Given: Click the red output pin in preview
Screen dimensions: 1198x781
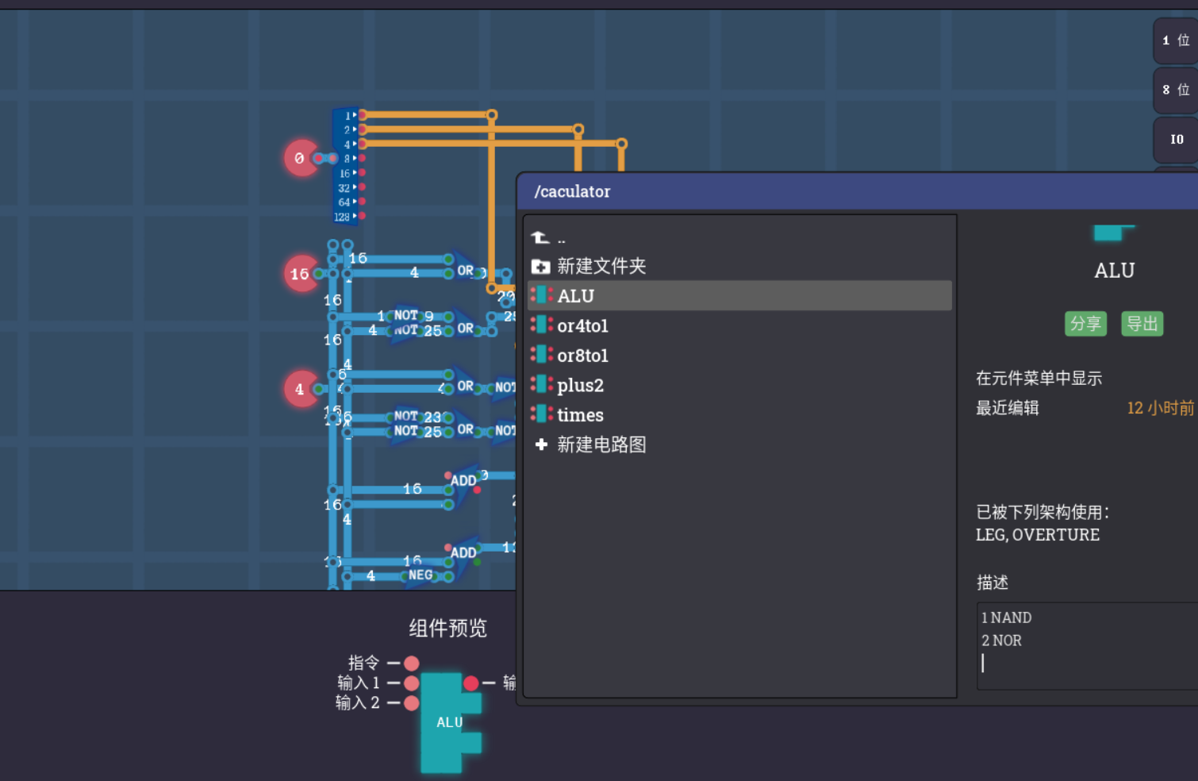Looking at the screenshot, I should [x=470, y=683].
